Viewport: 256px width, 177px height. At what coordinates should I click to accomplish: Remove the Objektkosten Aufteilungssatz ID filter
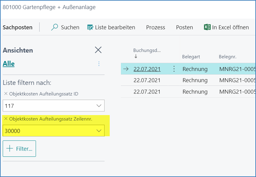[x=6, y=94]
